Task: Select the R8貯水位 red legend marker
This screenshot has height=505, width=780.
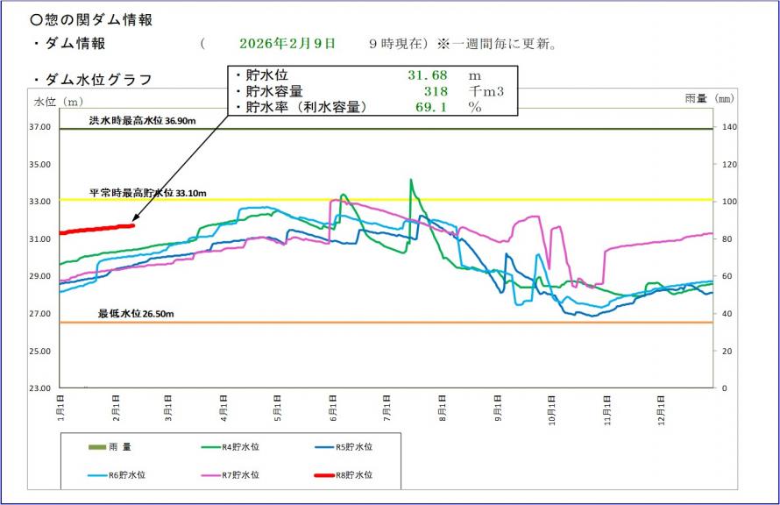Action: tap(326, 475)
